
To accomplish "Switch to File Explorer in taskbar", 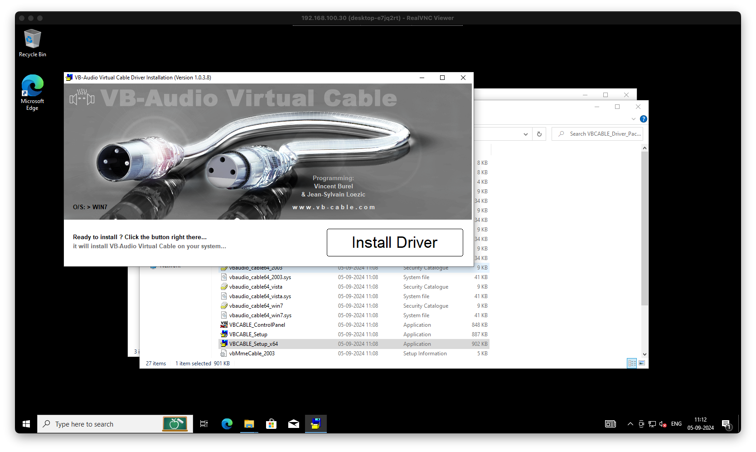I will (x=249, y=424).
